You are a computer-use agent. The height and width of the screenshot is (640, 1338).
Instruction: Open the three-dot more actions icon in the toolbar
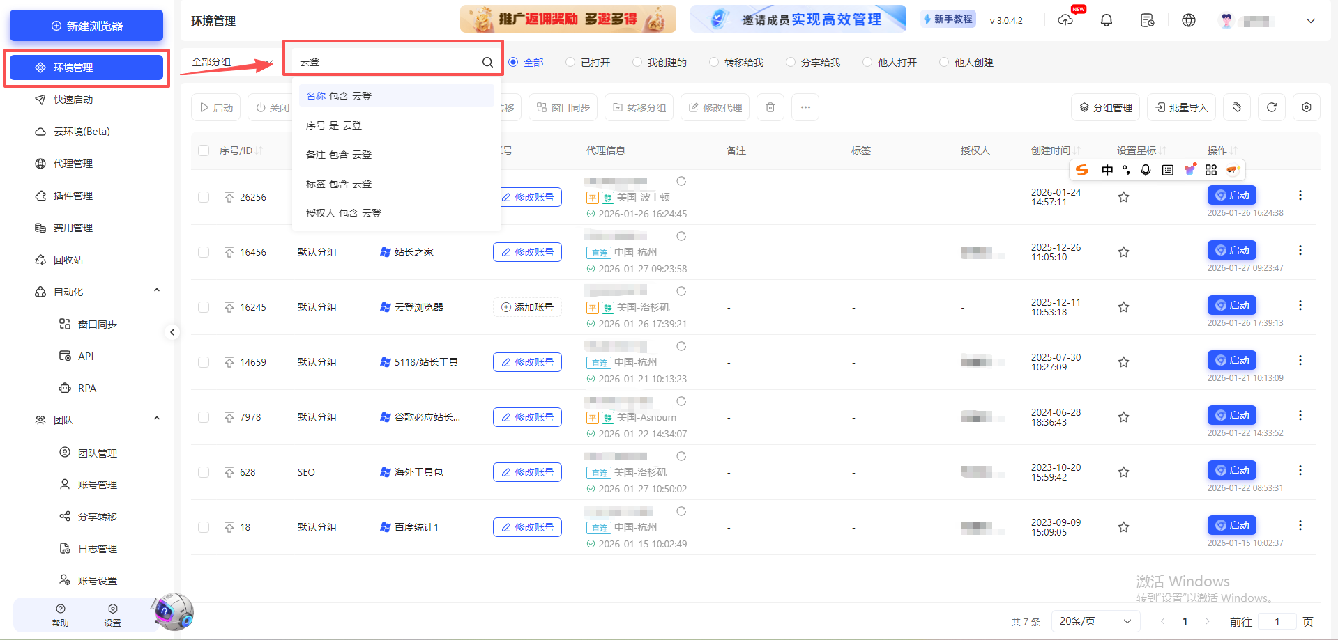tap(805, 107)
